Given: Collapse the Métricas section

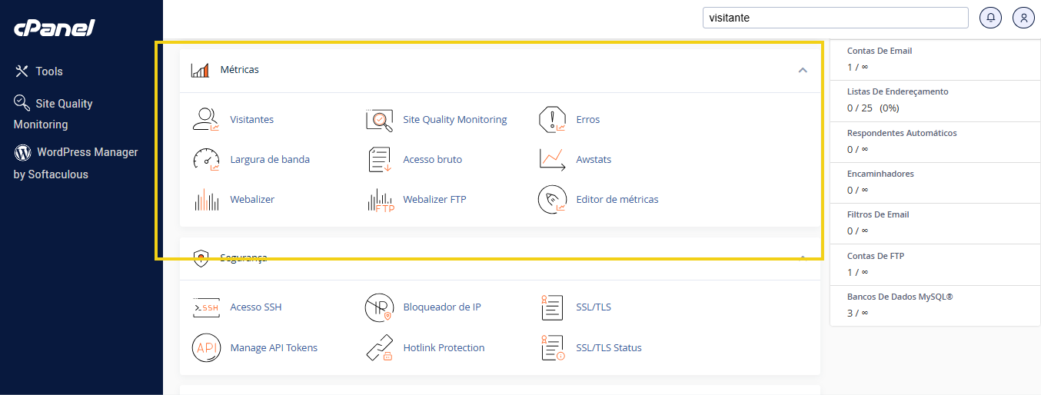Looking at the screenshot, I should (x=803, y=70).
